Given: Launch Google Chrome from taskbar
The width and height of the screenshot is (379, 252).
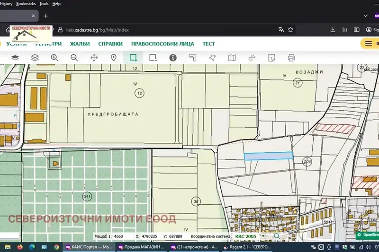Looking at the screenshot, I should 56,247.
